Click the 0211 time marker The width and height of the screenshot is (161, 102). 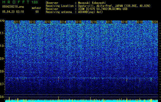17,22
